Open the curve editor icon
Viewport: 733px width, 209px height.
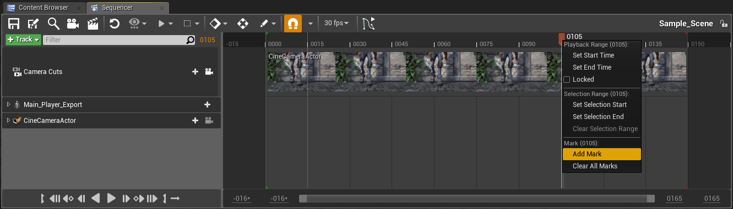point(369,24)
